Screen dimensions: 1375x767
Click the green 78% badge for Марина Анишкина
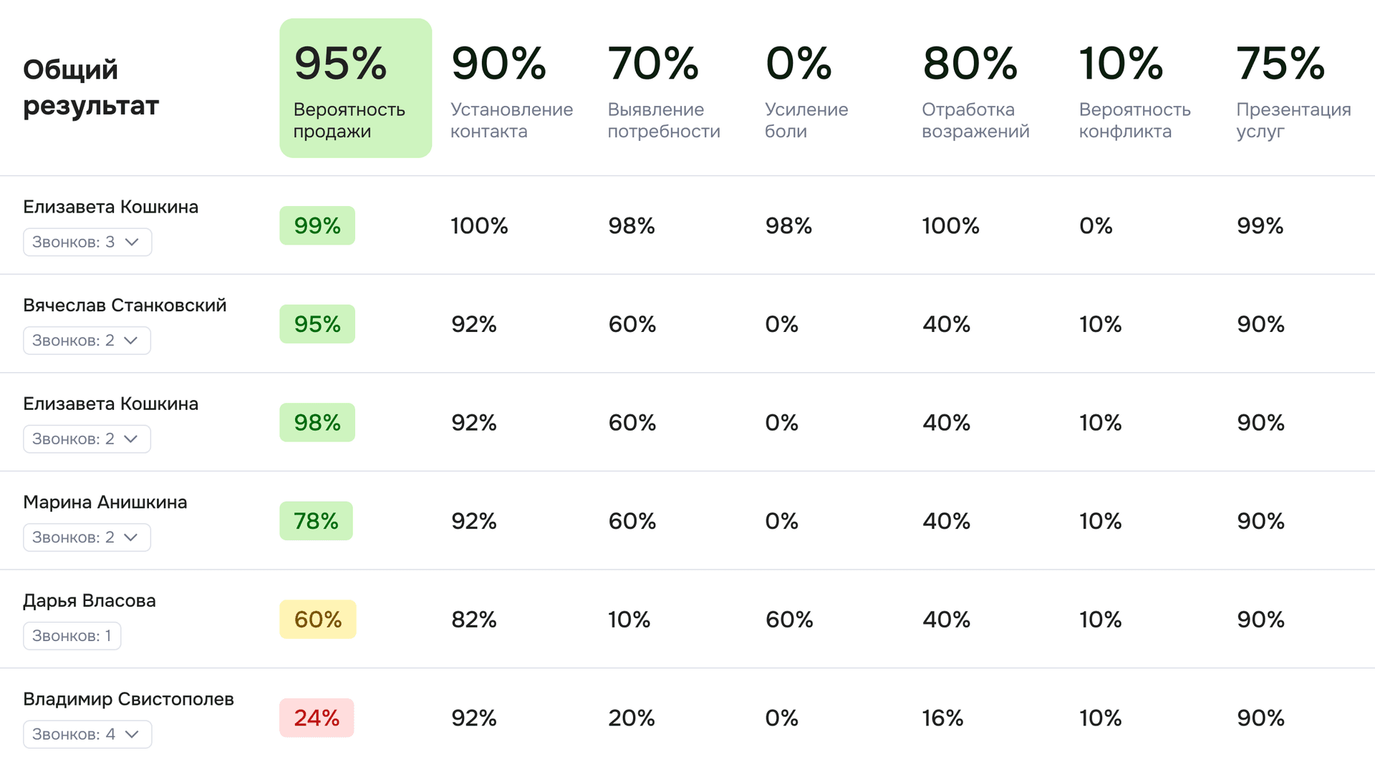coord(316,521)
